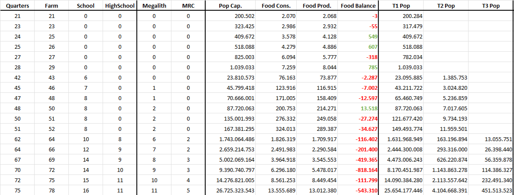Click the HighSchool column header
514x195 pixels.
click(x=120, y=6)
